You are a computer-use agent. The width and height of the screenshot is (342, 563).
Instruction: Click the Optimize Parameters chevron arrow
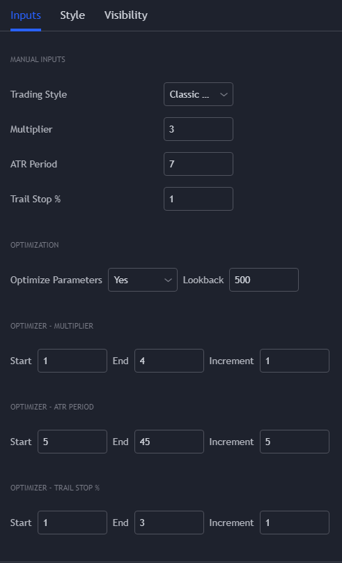(x=168, y=280)
